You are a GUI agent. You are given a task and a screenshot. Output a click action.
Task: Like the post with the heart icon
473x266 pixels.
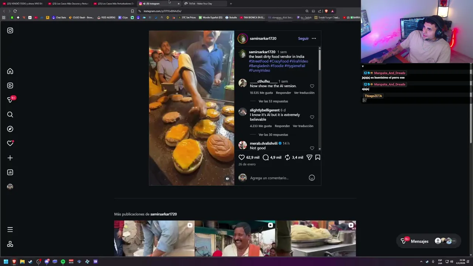point(242,157)
